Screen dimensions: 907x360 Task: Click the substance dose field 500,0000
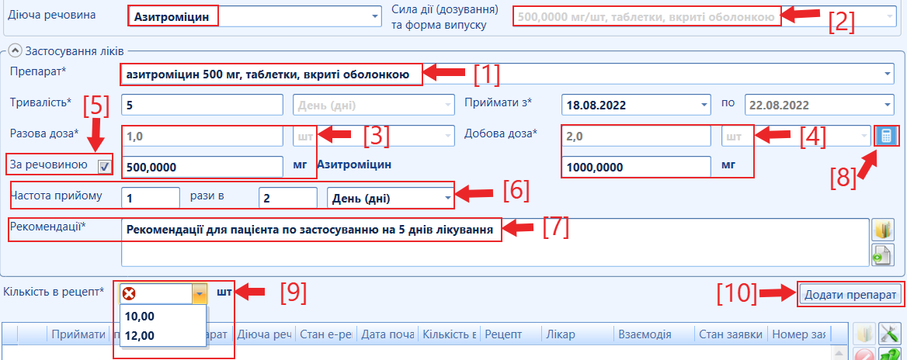coord(202,167)
